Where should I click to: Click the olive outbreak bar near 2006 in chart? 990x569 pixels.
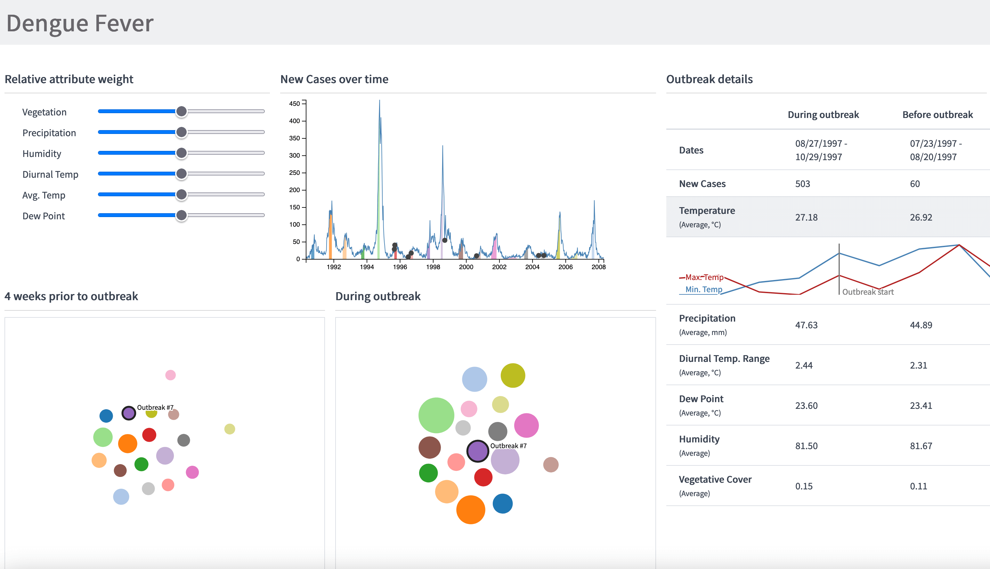(558, 244)
